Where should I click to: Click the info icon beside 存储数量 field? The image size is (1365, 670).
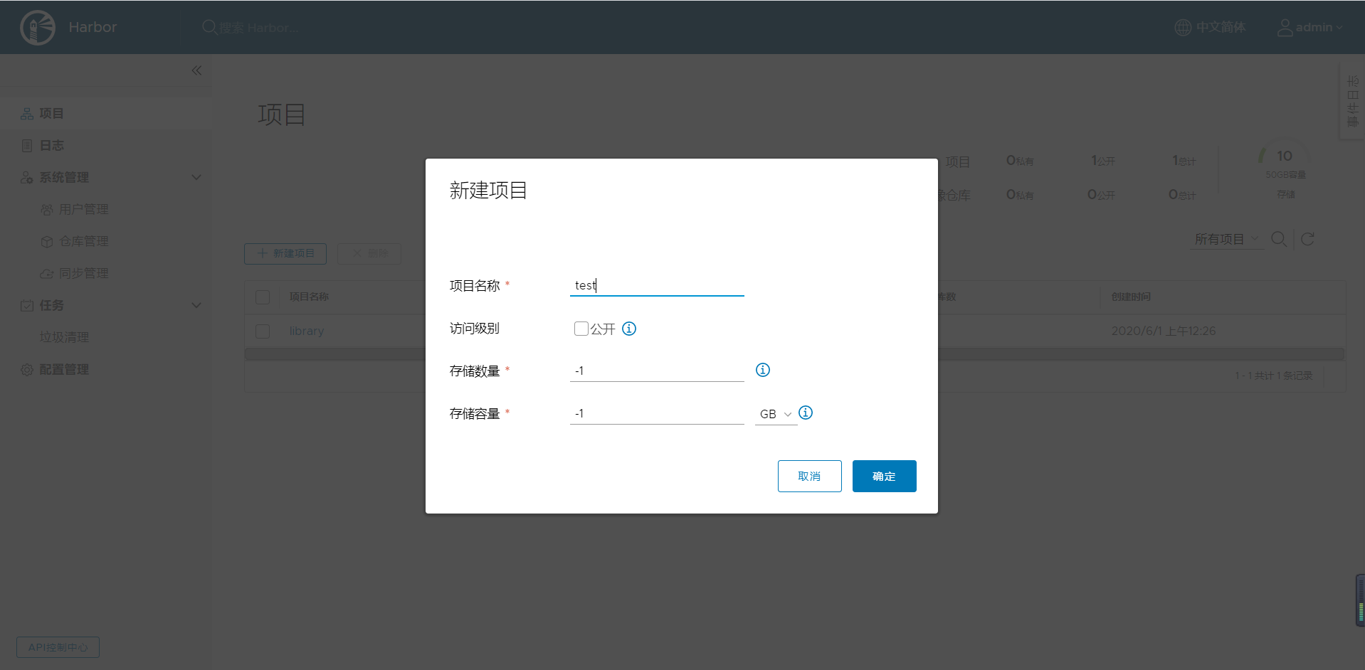click(762, 370)
